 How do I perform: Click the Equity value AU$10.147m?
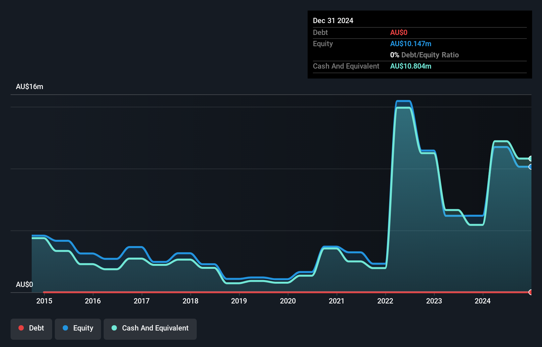point(411,44)
